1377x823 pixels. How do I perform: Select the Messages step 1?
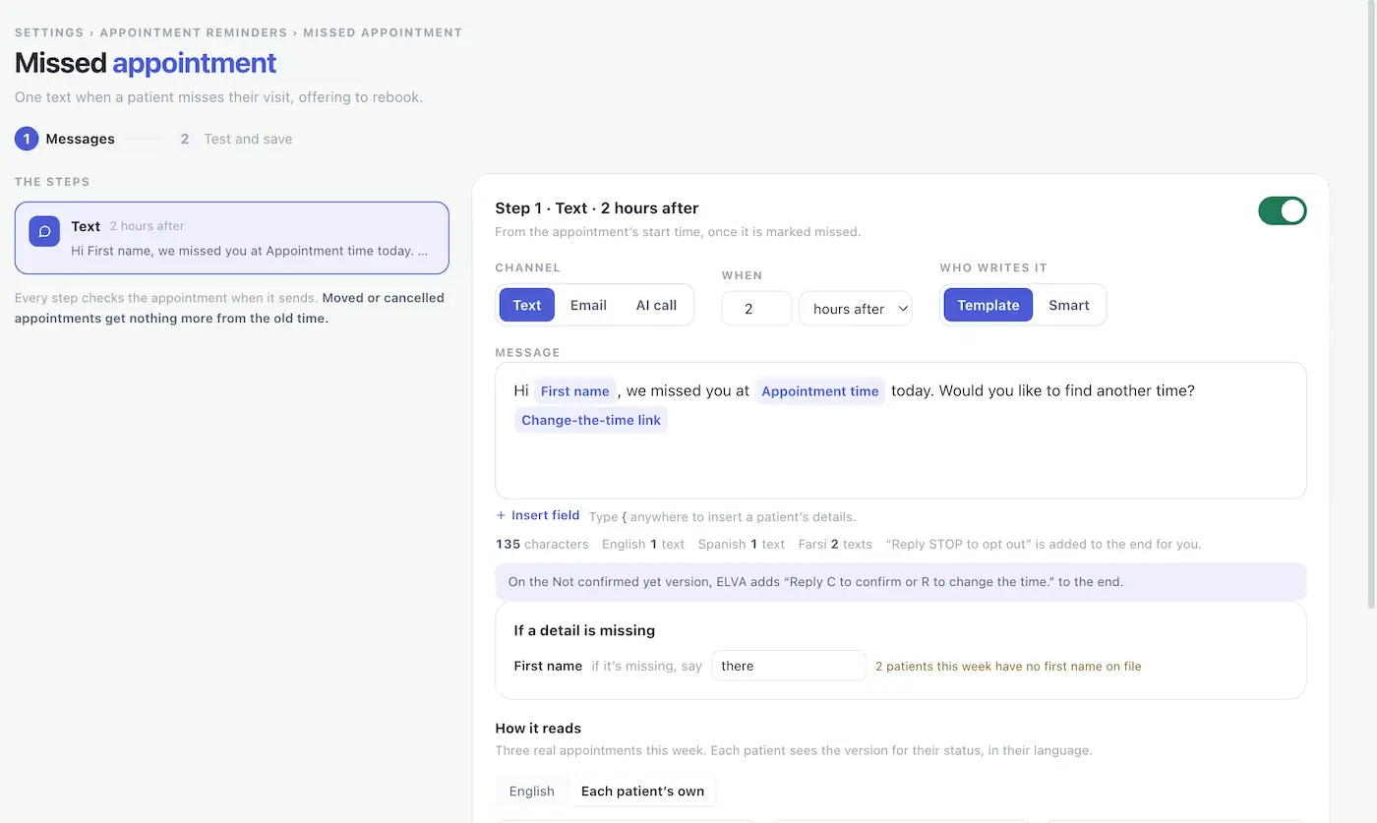65,139
